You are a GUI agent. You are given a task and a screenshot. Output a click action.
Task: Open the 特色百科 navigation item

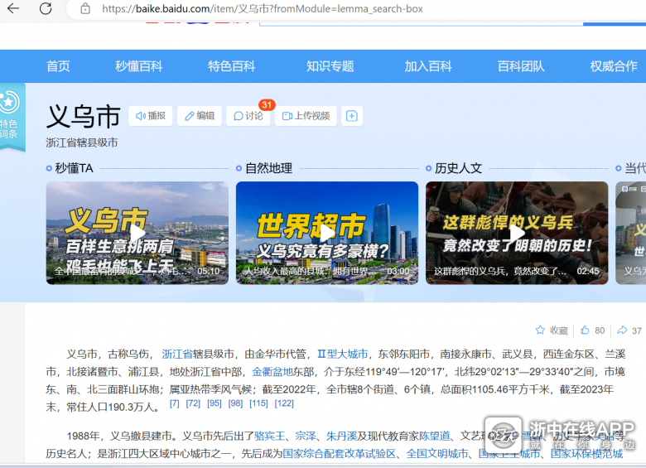pos(232,66)
